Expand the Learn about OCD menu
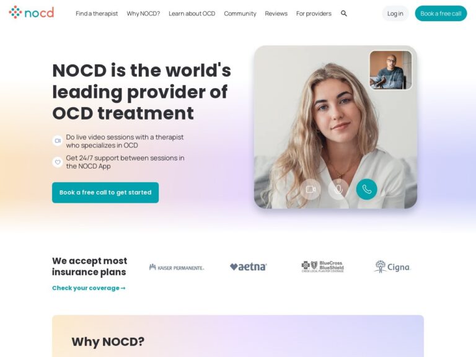Image resolution: width=476 pixels, height=357 pixels. click(192, 14)
